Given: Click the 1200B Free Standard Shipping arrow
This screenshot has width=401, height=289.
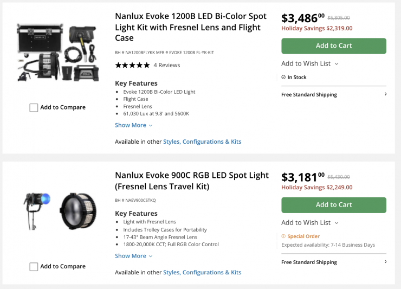Looking at the screenshot, I should (x=385, y=94).
